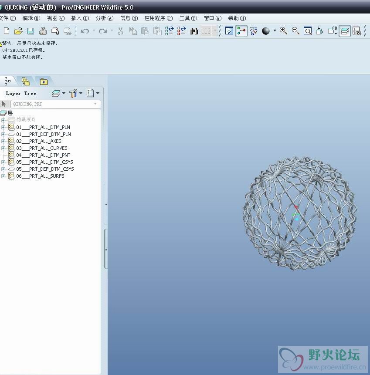Paste from clipboard icon

point(145,31)
